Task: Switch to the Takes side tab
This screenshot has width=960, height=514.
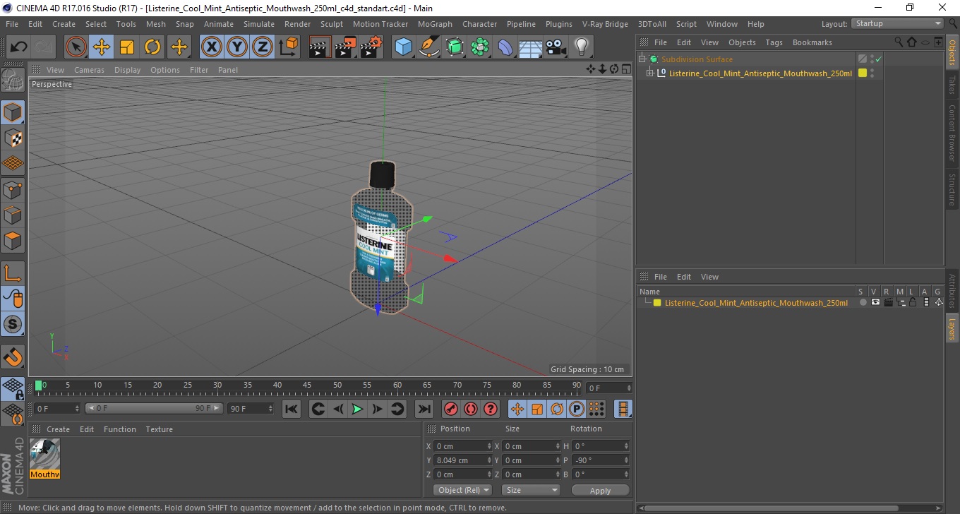Action: click(x=952, y=85)
